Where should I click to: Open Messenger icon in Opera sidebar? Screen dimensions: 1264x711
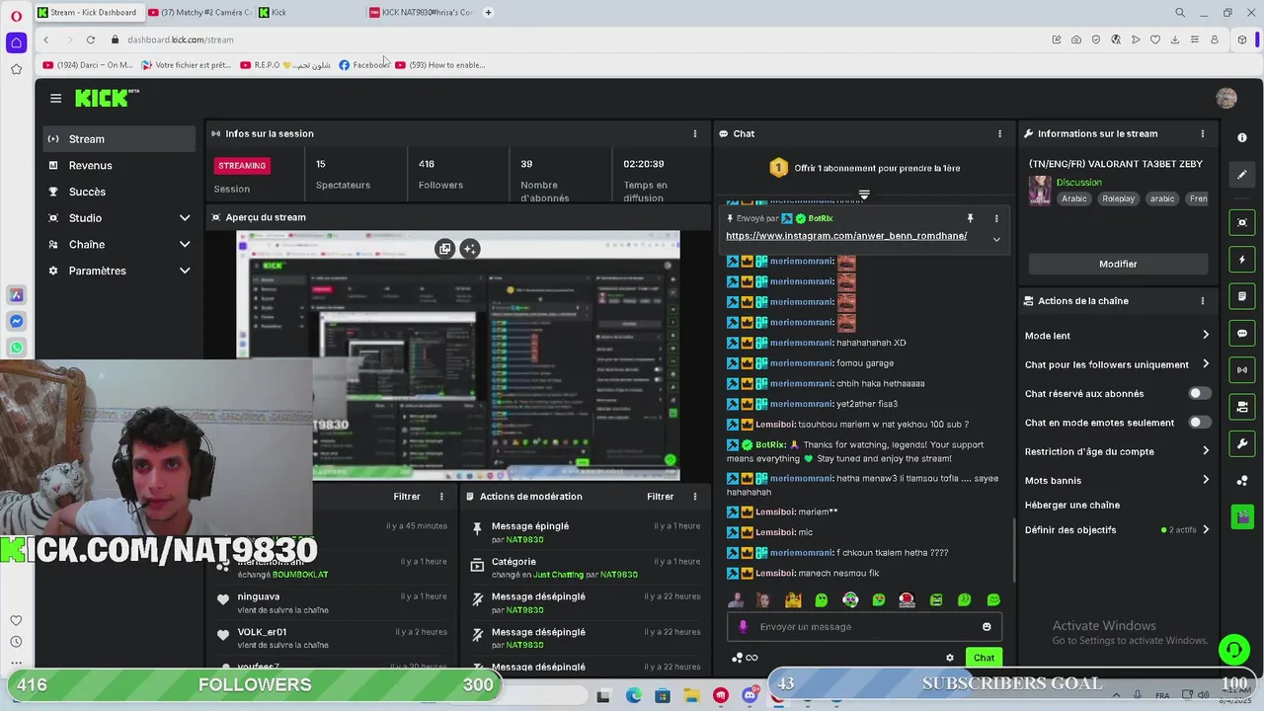[16, 321]
